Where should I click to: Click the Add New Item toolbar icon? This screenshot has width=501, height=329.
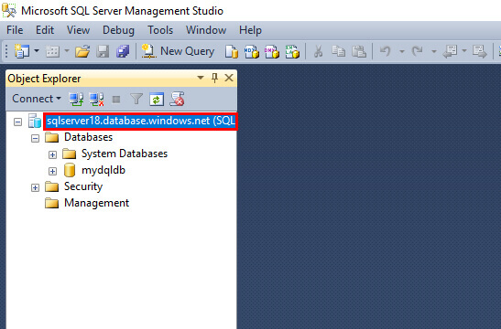point(52,51)
